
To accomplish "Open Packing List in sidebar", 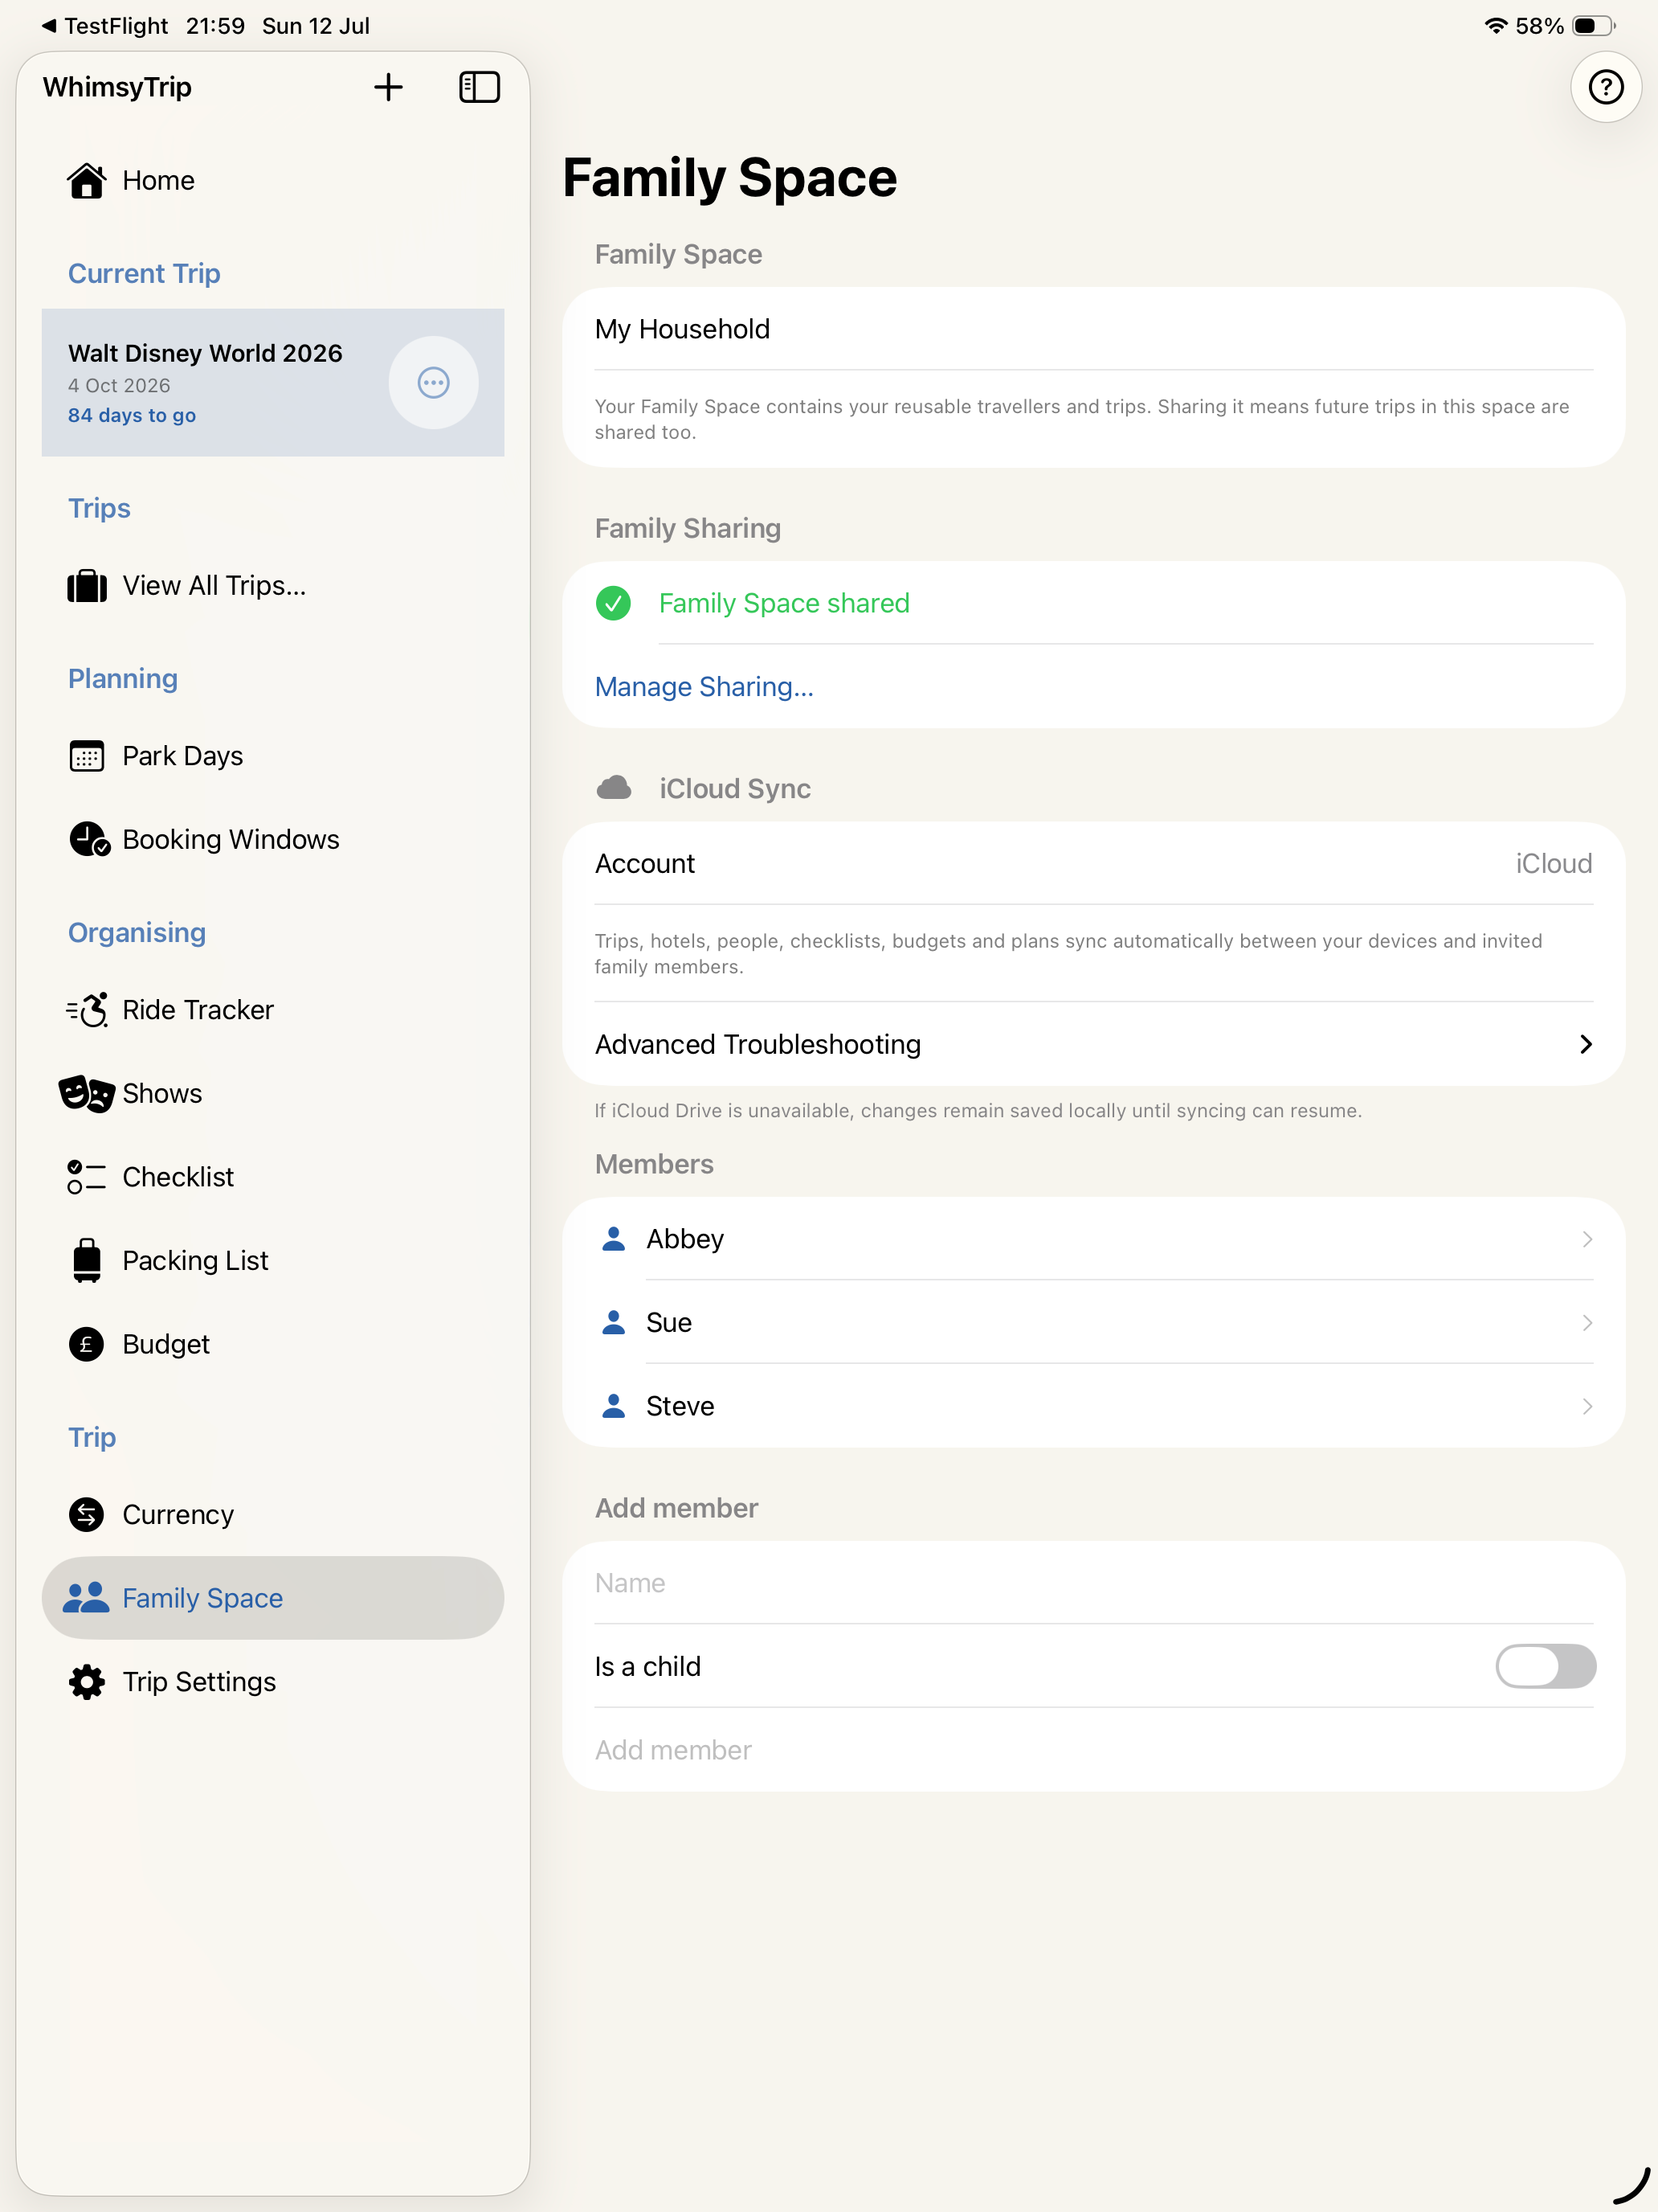I will 273,1260.
